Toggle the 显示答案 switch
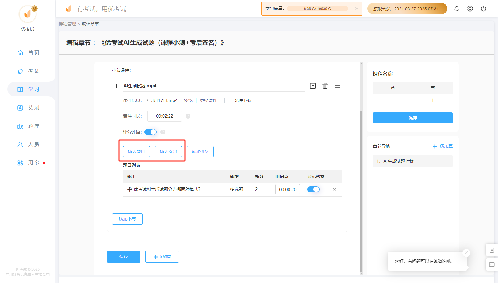 point(313,189)
